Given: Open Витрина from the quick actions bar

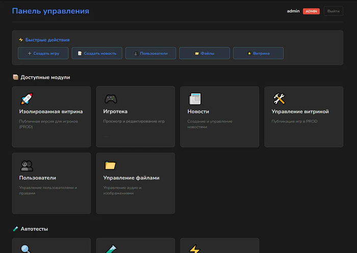Looking at the screenshot, I should (258, 53).
